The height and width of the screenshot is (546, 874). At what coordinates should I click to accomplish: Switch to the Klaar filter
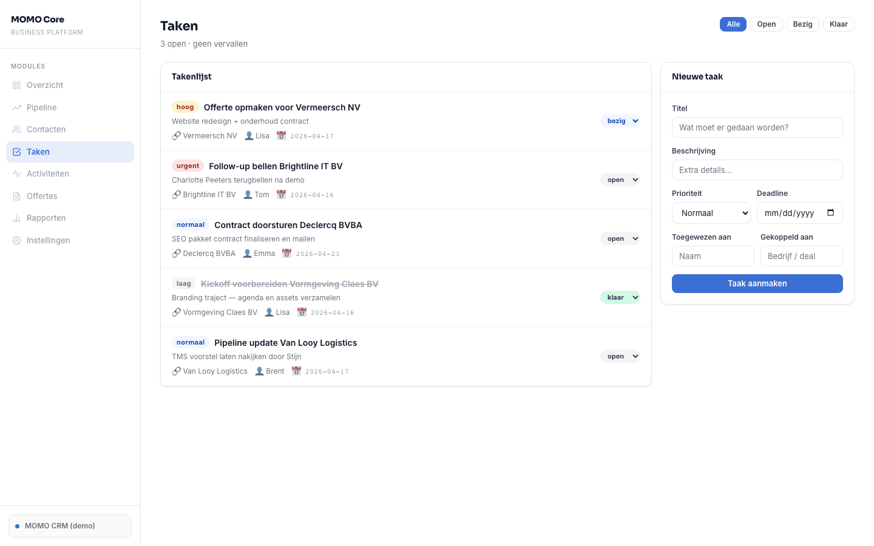(x=838, y=24)
